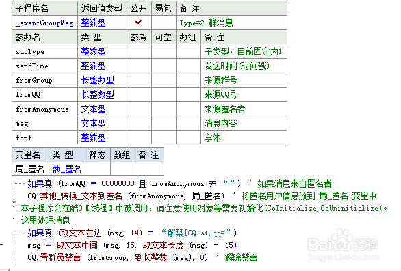Click 返回值类型 column header

(x=101, y=8)
